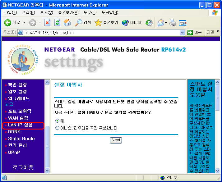
Task: Open the address bar dropdown arrow
Action: pos(182,33)
